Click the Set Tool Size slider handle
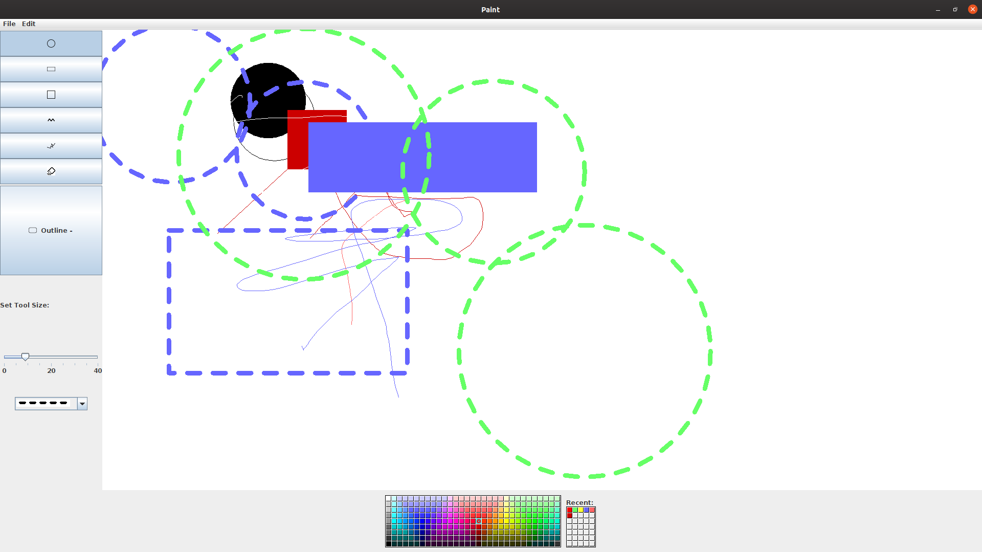982x552 pixels. [x=25, y=357]
